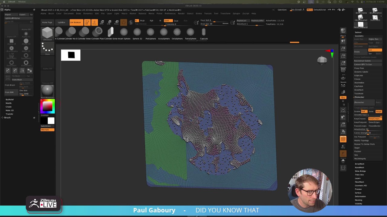387x217 pixels.
Task: Expand the Masking section
Action: [358, 200]
